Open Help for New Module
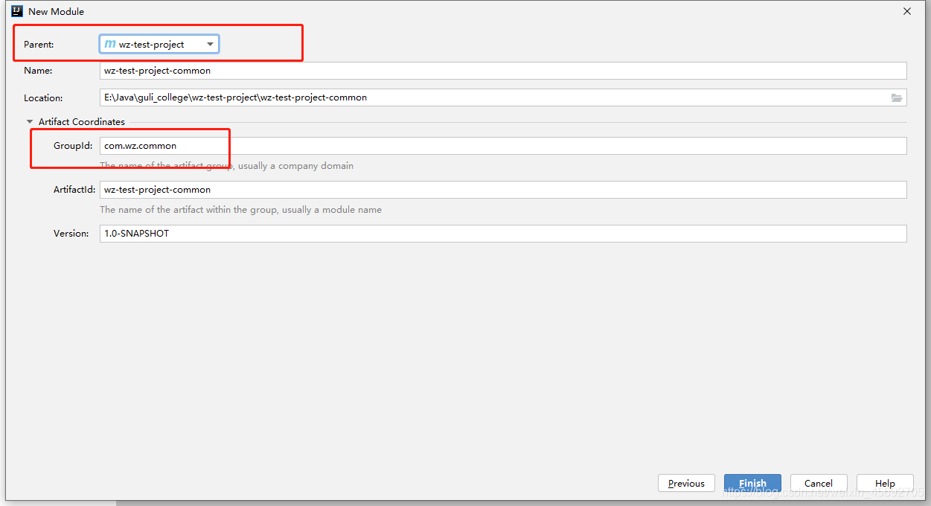The height and width of the screenshot is (506, 931). pos(885,483)
